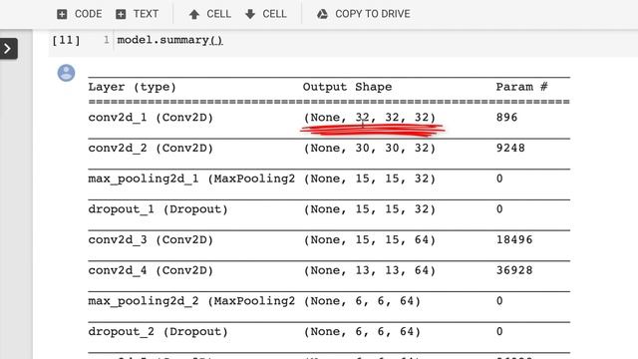Click the Google Drive icon
Screen dimensions: 638x359
(322, 14)
